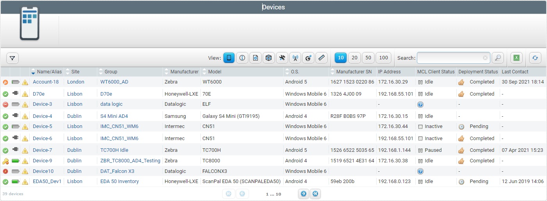
Task: Click the IP Address column header
Action: point(389,72)
